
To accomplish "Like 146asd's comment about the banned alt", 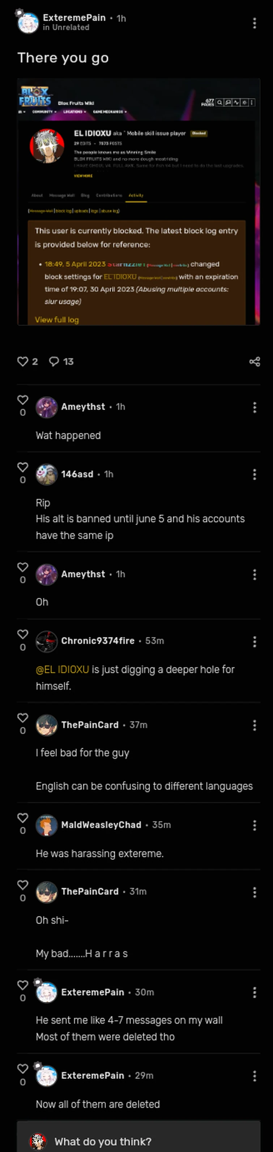I will (x=23, y=467).
